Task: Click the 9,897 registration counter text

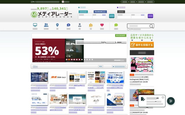Action: click(x=43, y=9)
